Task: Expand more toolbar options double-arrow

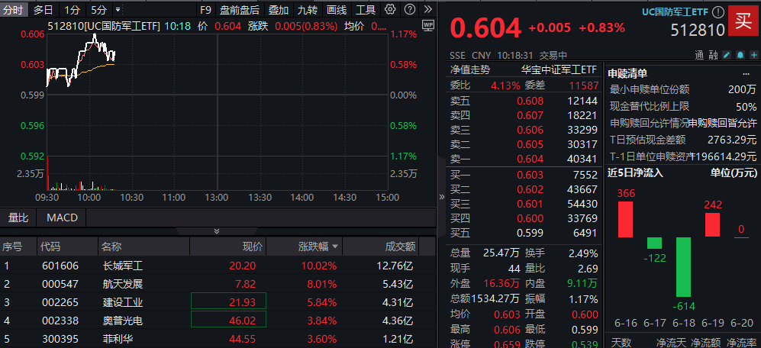Action: pos(427,9)
